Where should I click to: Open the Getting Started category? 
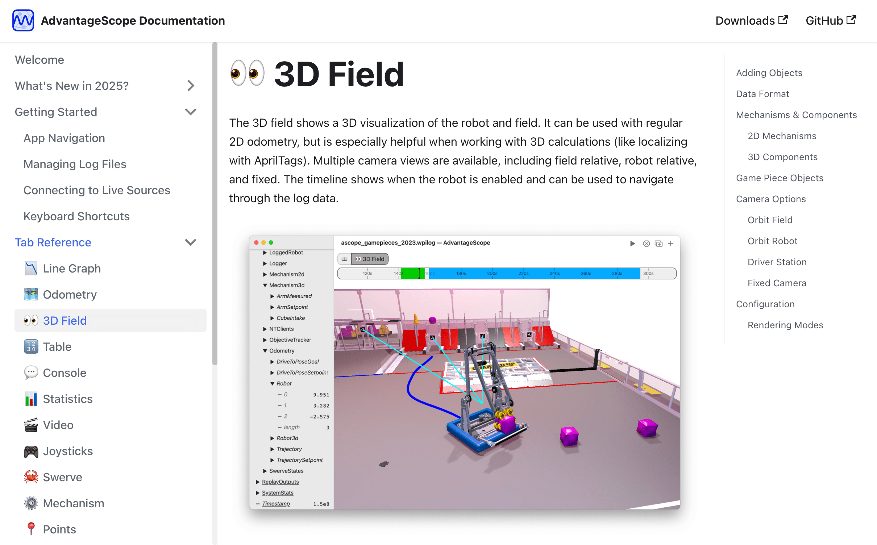click(x=56, y=112)
